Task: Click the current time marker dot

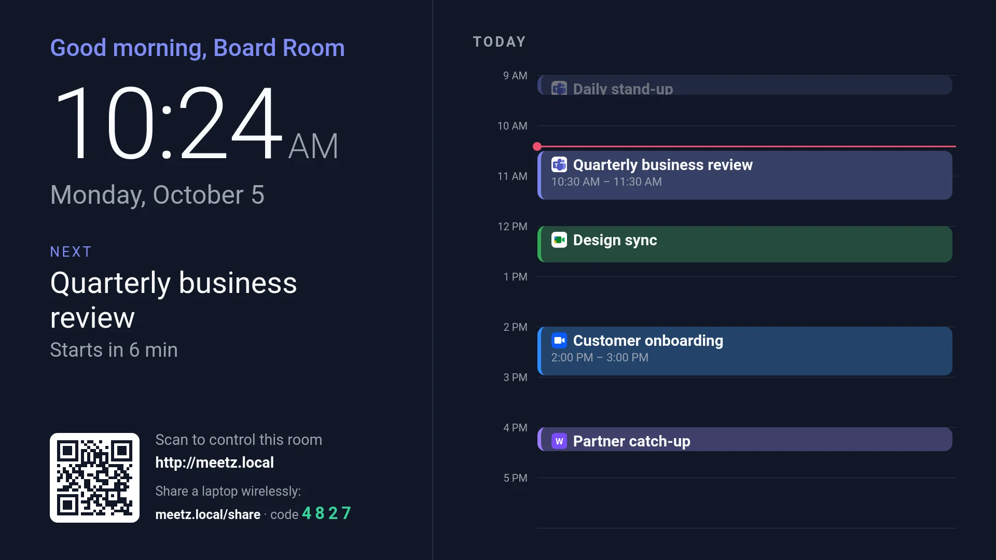Action: pyautogui.click(x=537, y=146)
